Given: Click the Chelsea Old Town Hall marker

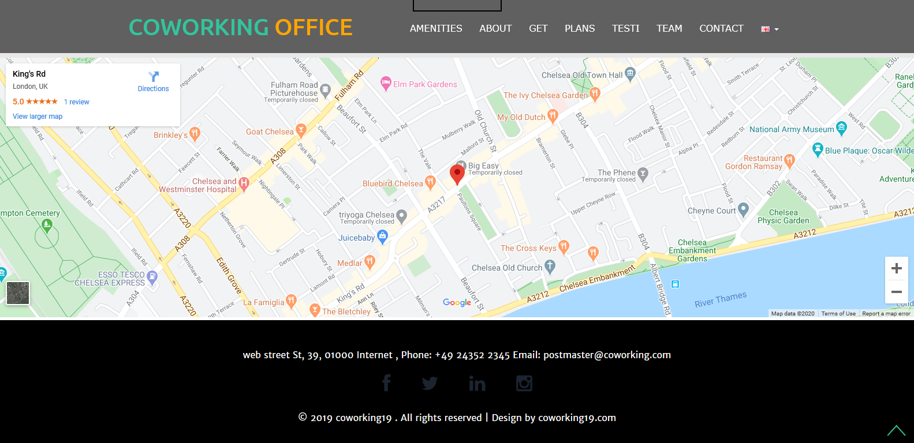Looking at the screenshot, I should pyautogui.click(x=630, y=74).
